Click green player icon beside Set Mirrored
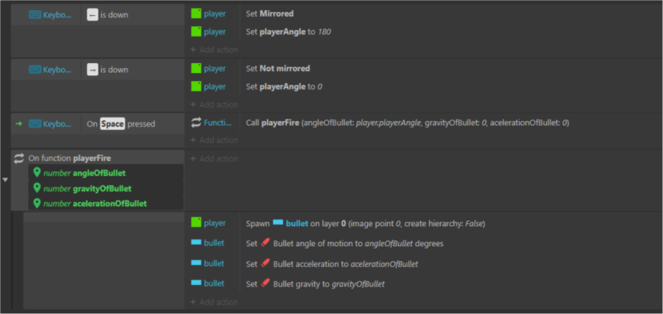 (196, 13)
